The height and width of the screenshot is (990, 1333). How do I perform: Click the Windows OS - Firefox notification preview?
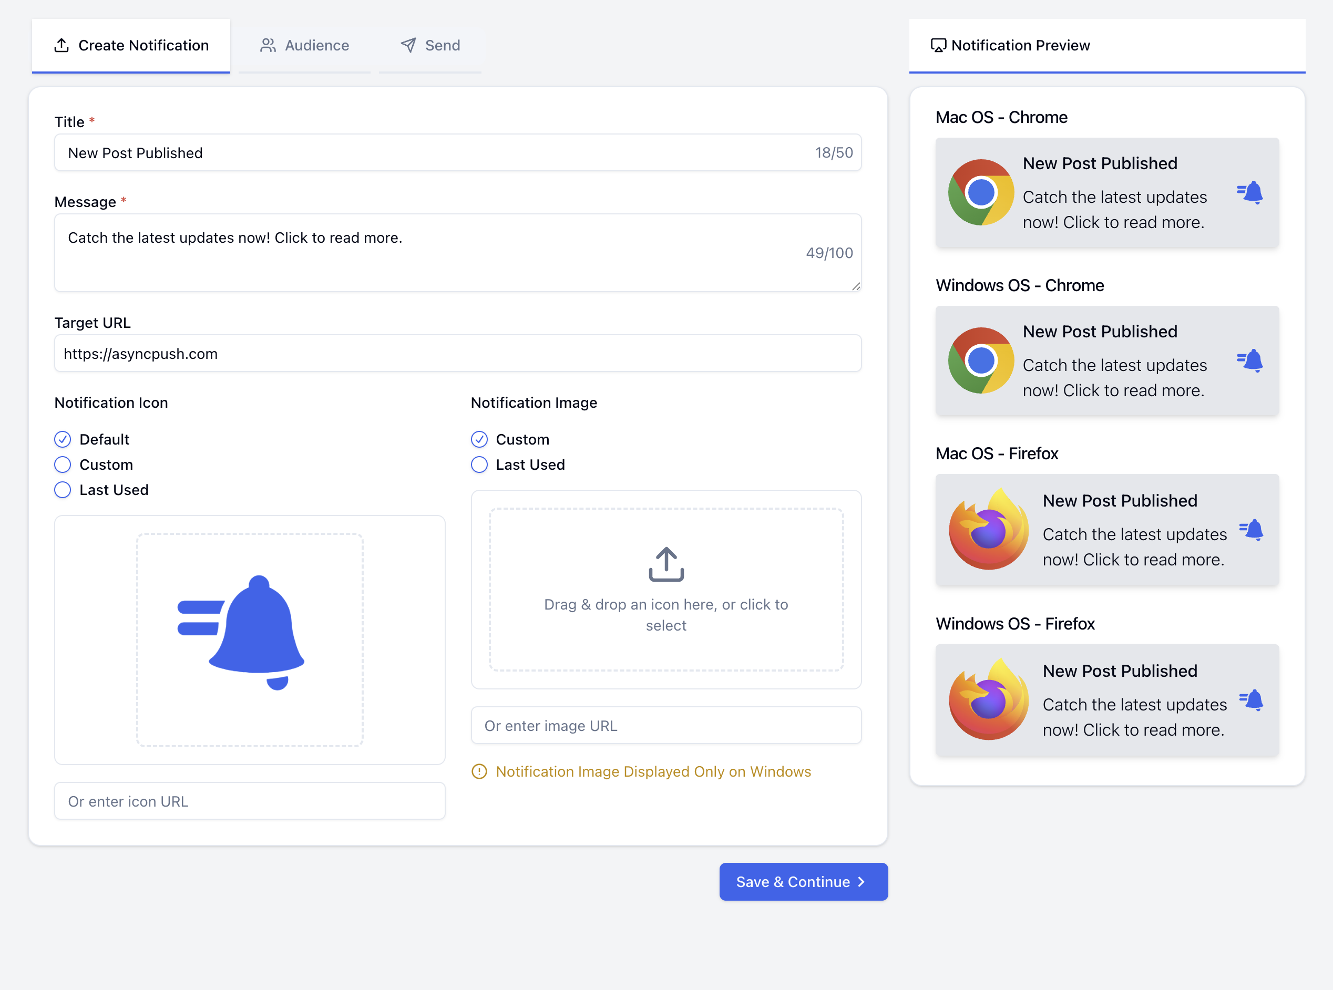pyautogui.click(x=1105, y=702)
